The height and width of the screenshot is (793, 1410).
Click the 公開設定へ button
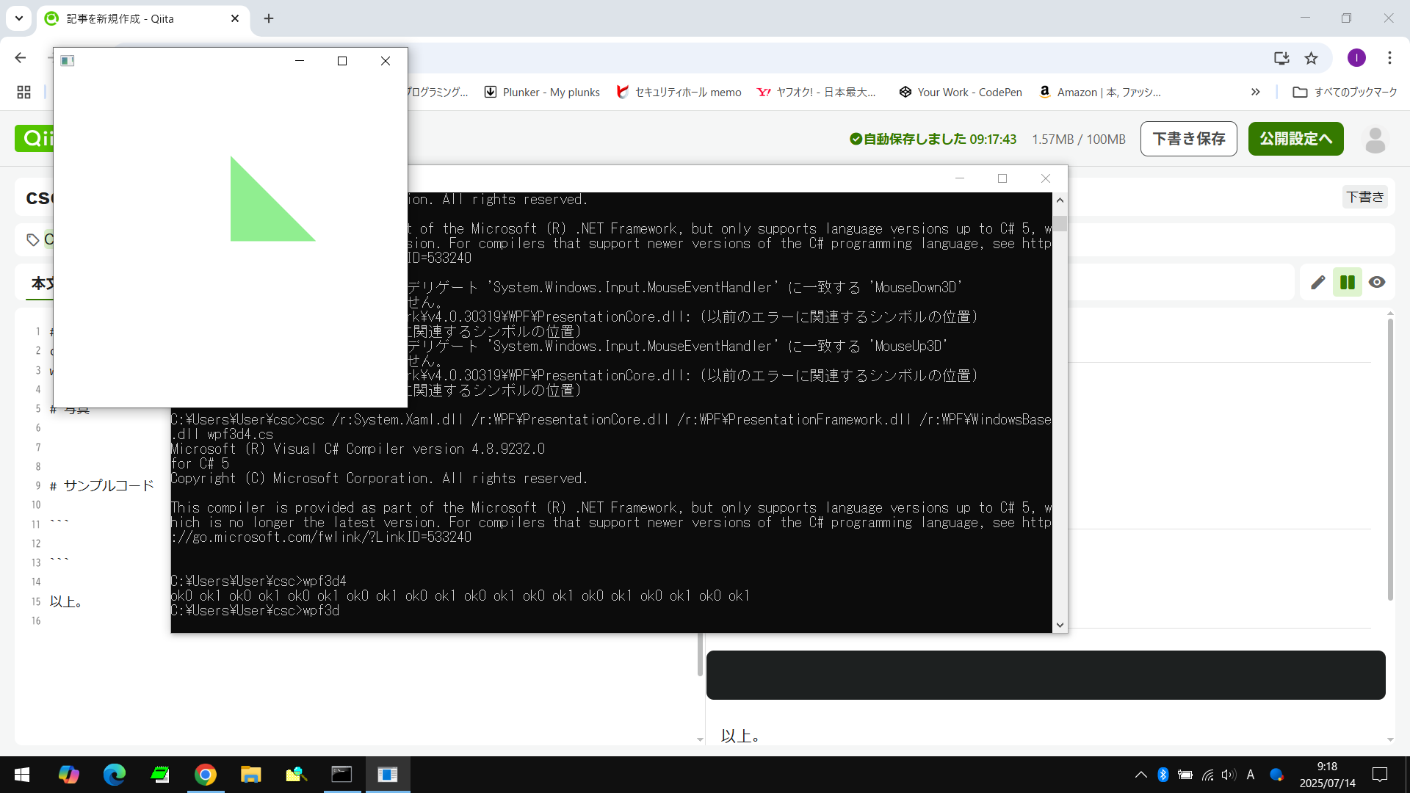click(x=1295, y=139)
